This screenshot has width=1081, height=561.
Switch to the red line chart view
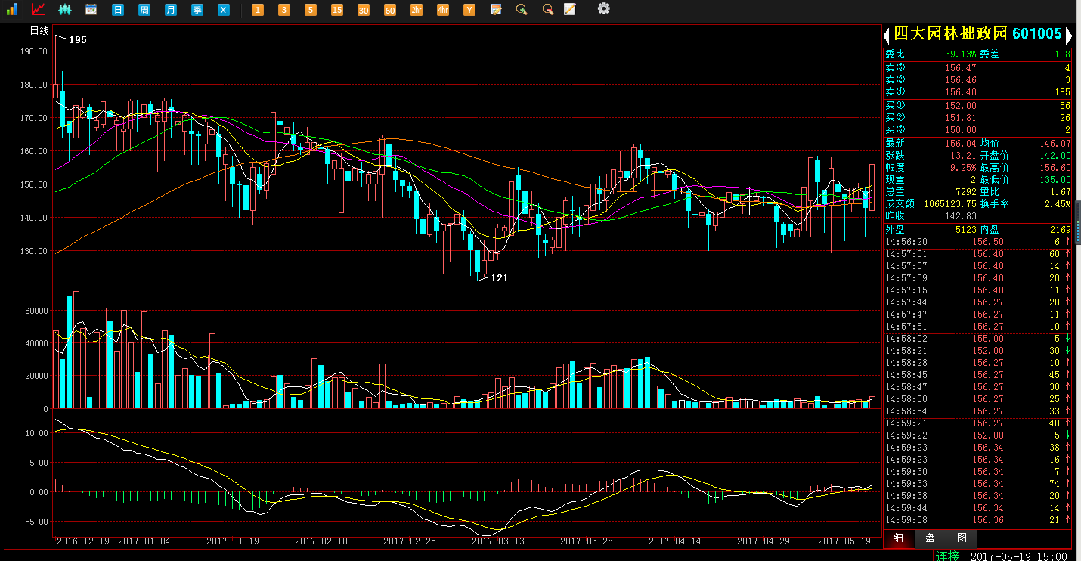click(38, 9)
